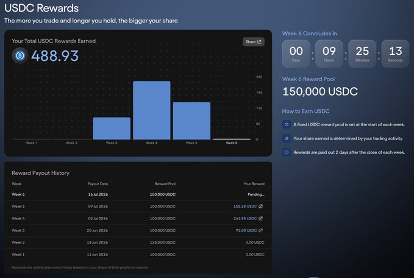Click the external link icon for Week 3 reward

260,230
